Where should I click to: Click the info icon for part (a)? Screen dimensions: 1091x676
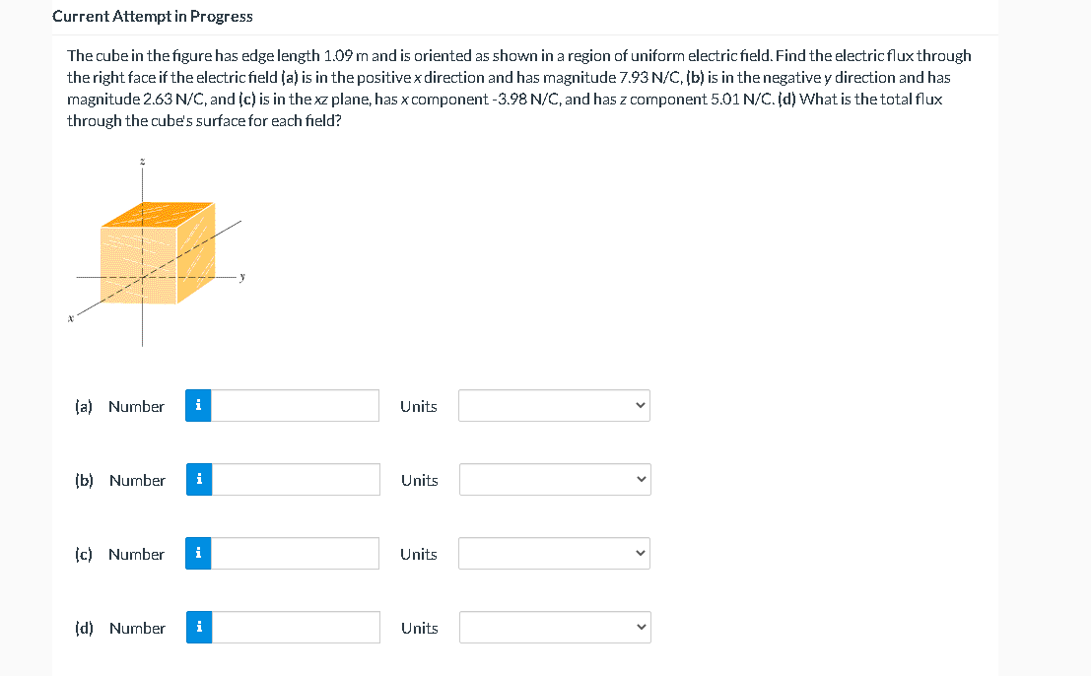click(x=198, y=405)
